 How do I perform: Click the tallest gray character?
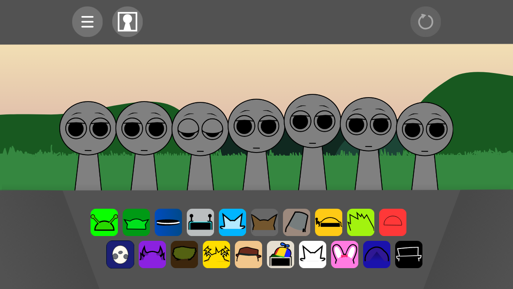pyautogui.click(x=313, y=142)
